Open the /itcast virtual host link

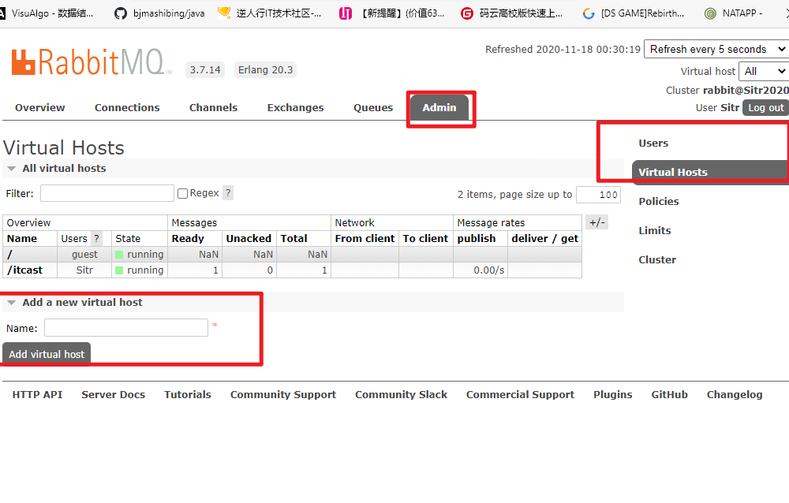25,270
